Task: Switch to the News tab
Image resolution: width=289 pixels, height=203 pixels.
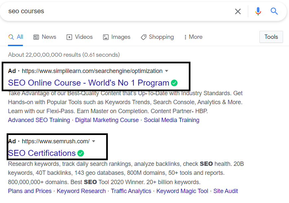Action: pyautogui.click(x=45, y=37)
